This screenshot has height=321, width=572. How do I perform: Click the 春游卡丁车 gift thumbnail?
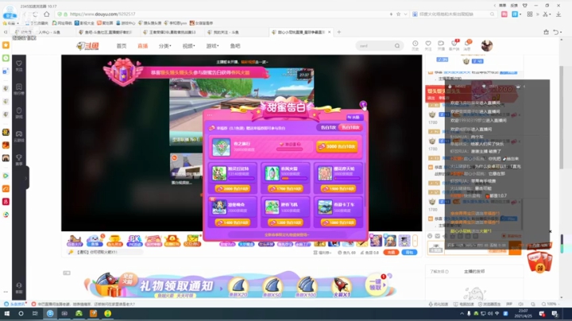point(325,207)
